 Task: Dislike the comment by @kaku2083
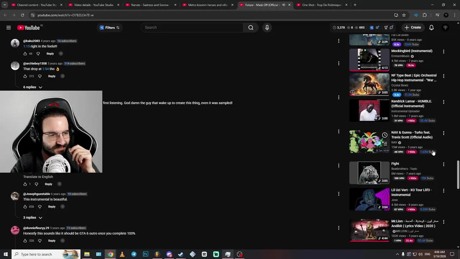[x=38, y=54]
